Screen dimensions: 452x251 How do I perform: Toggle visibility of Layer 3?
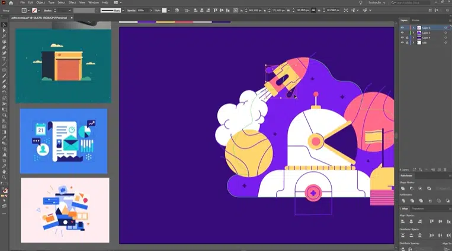pyautogui.click(x=402, y=32)
